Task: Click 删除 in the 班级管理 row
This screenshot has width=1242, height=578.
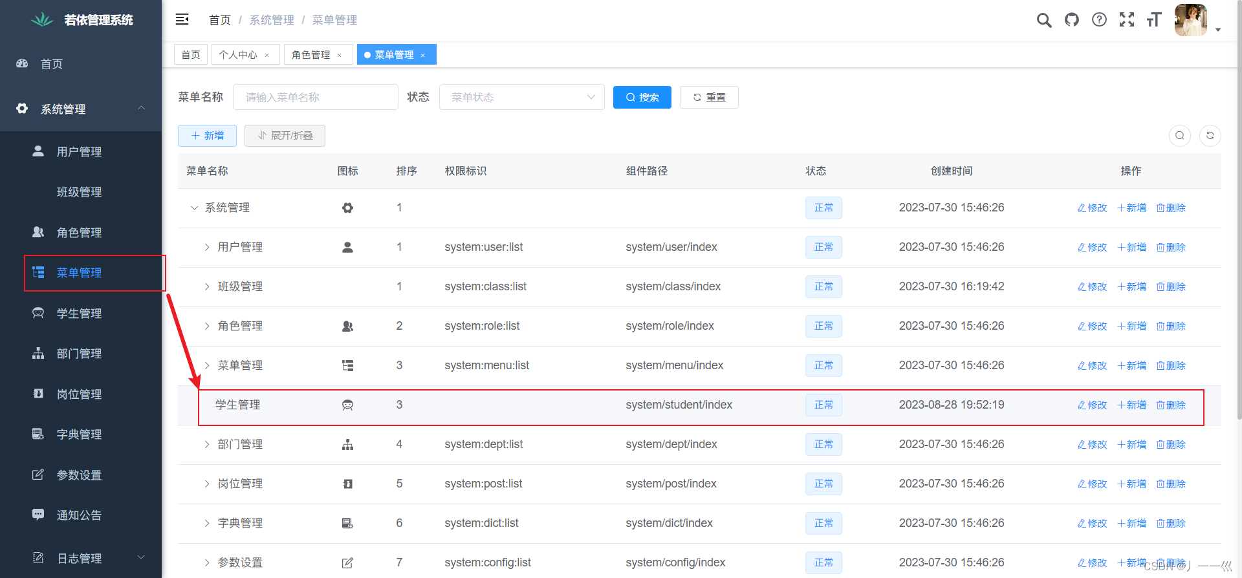Action: tap(1171, 287)
